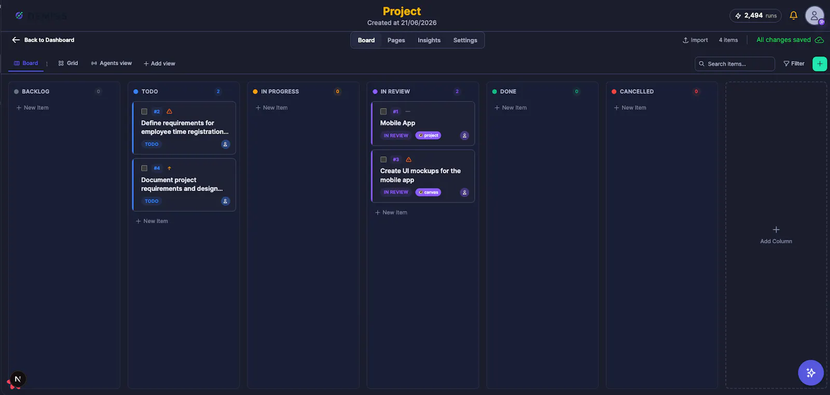Open the Settings tab
830x395 pixels.
(x=465, y=40)
